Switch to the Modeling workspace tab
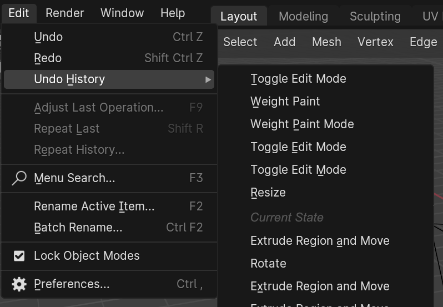The image size is (443, 307). [303, 17]
